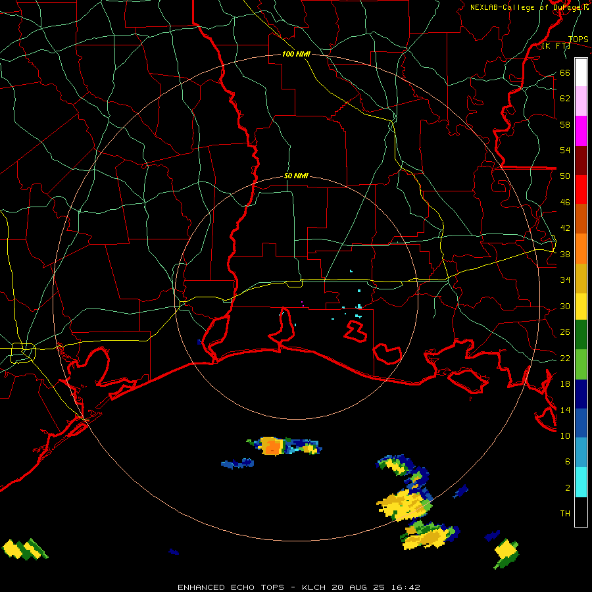
Task: Click the dark green legend swatch
Action: click(x=581, y=335)
